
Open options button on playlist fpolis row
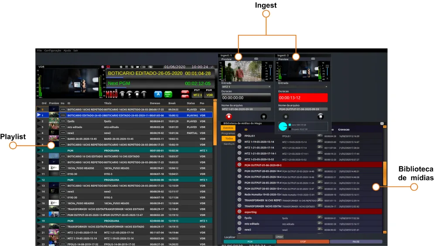pos(63,121)
